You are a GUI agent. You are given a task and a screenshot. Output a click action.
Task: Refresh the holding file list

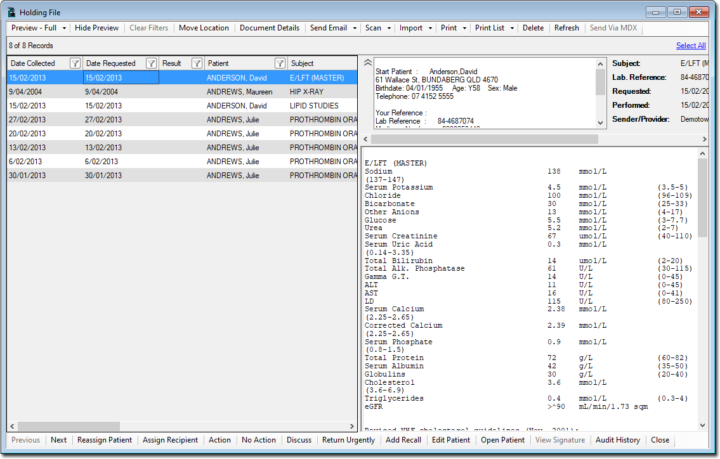tap(566, 28)
